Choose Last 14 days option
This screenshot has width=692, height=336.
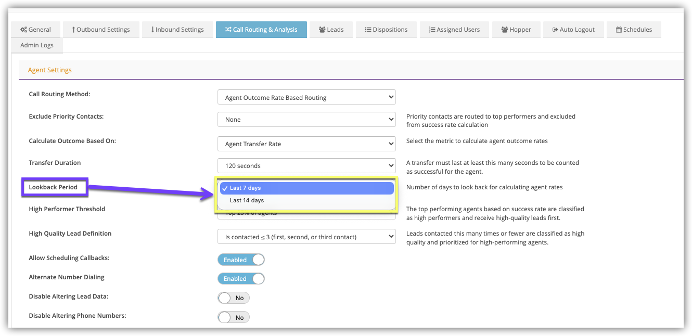[x=306, y=200]
